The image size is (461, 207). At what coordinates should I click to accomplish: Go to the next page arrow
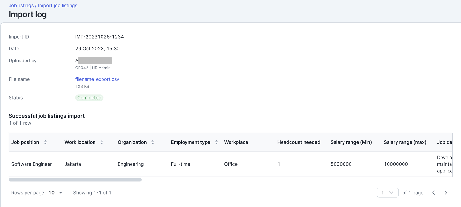tap(446, 193)
